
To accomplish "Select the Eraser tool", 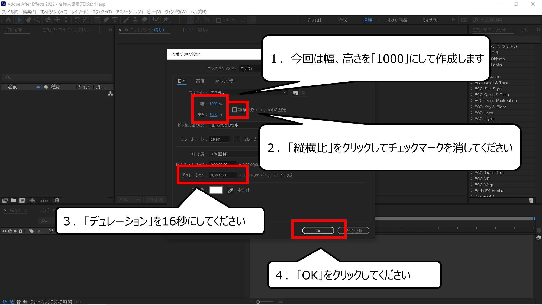I will pos(144,20).
